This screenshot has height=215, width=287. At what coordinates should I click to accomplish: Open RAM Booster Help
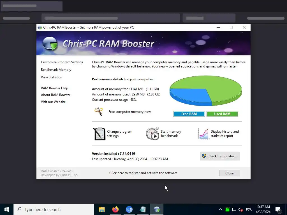tap(54, 88)
